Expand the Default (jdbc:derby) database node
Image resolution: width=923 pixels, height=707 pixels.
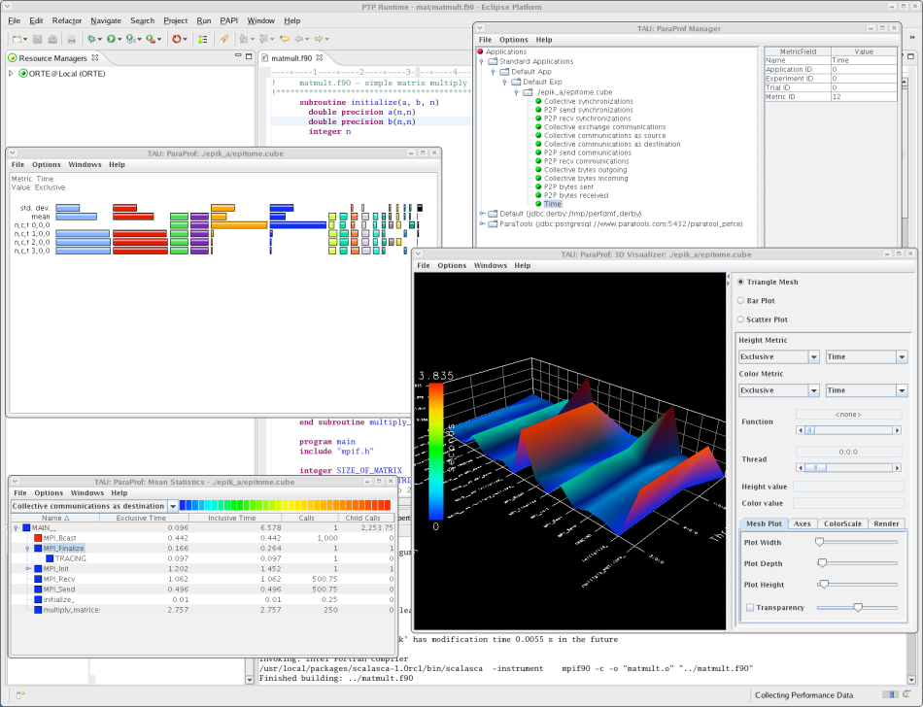coord(482,214)
